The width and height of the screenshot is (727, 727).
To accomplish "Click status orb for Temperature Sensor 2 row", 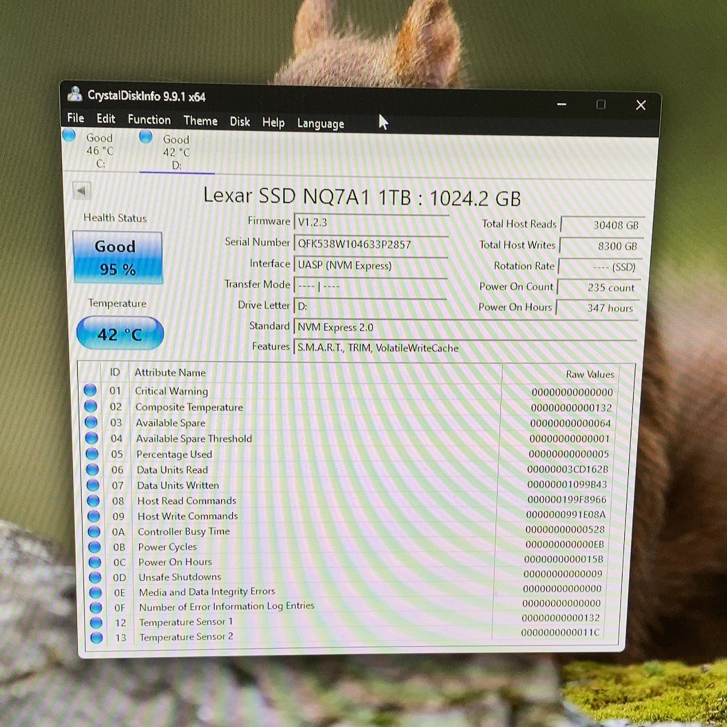I will point(96,637).
